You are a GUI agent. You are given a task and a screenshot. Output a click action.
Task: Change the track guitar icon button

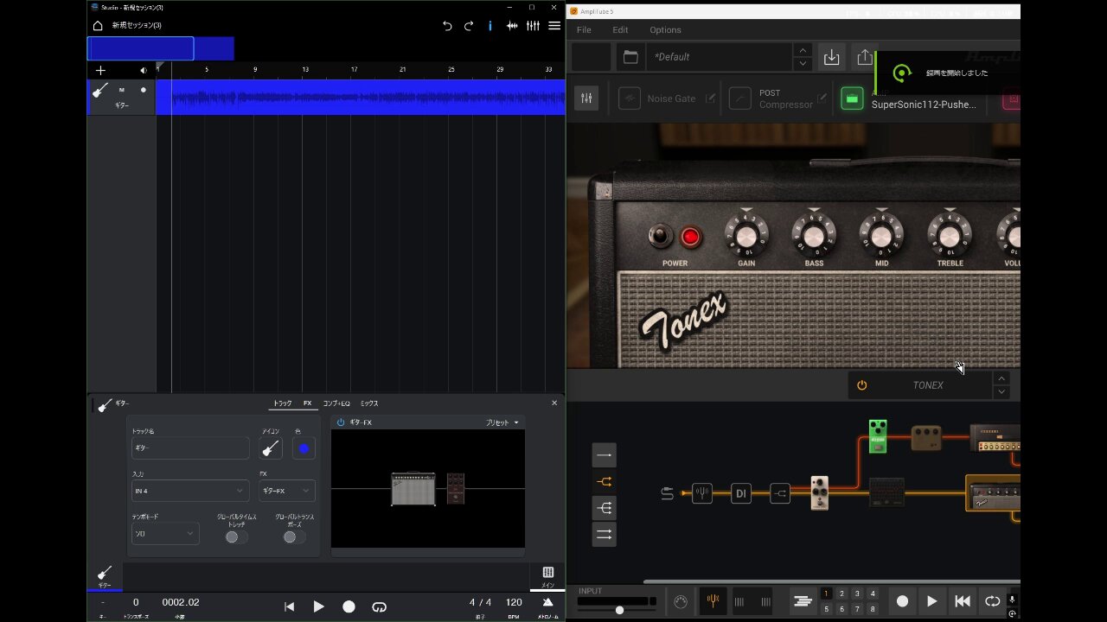[x=271, y=448]
